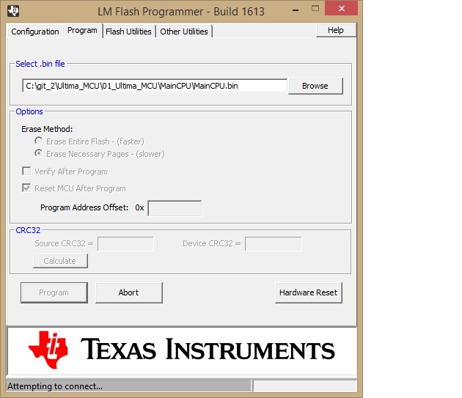462x398 pixels.
Task: Open the Help button
Action: 336,30
